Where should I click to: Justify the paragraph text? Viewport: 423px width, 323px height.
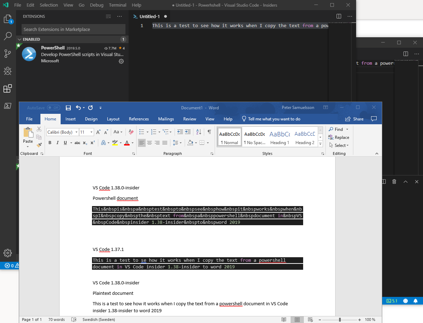tap(165, 143)
